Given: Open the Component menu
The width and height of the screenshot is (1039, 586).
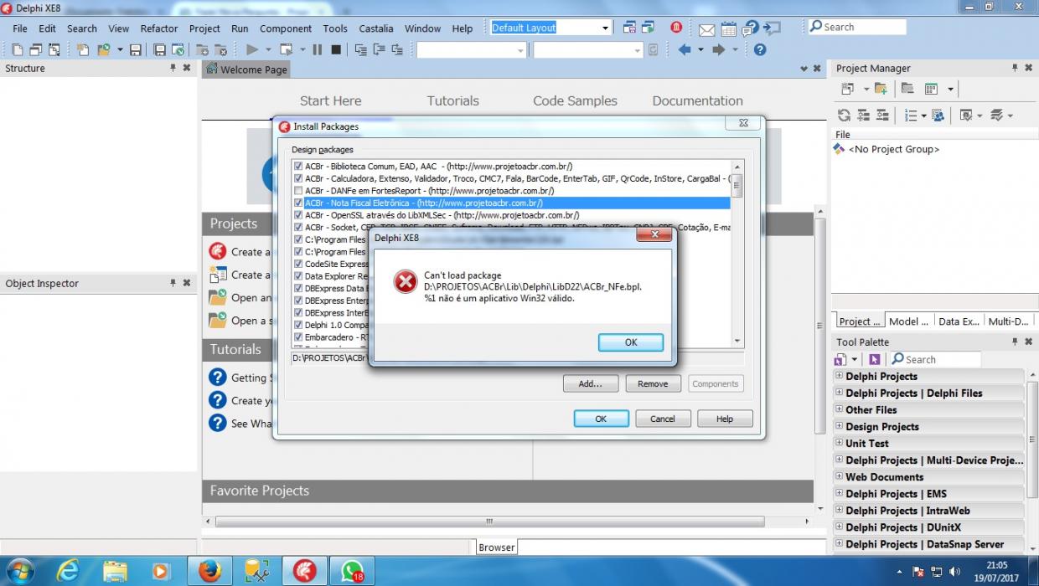Looking at the screenshot, I should click(286, 28).
